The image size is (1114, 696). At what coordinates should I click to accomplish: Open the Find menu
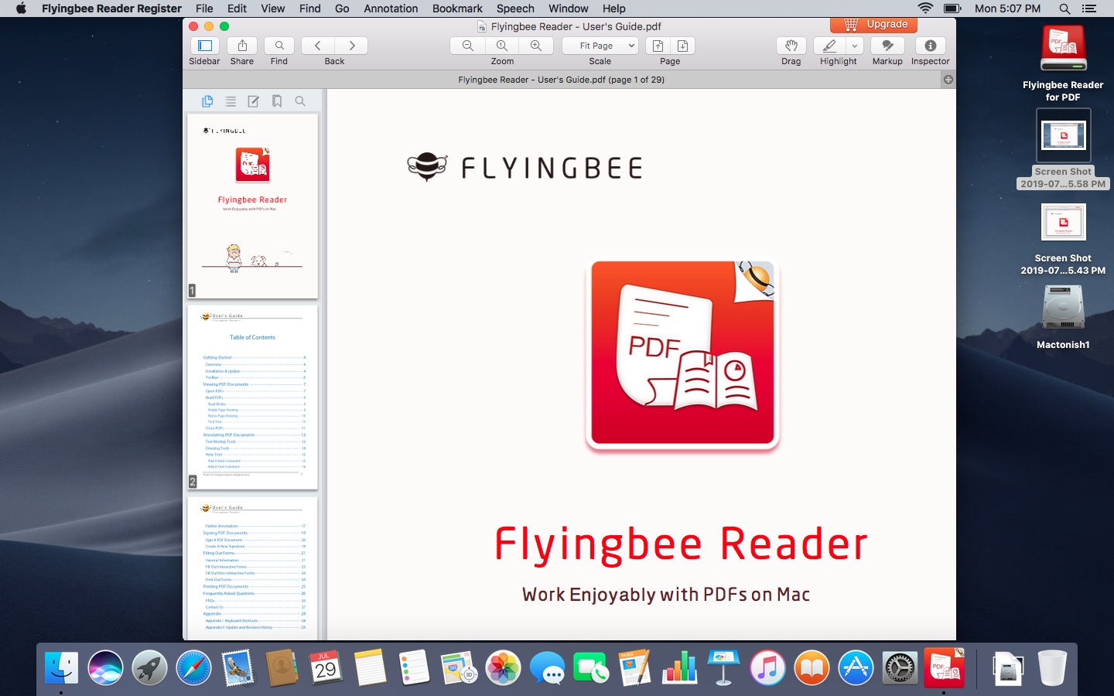[309, 9]
